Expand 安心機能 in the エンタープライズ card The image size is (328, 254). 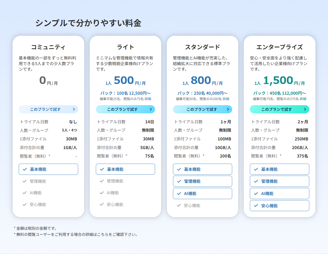pos(280,206)
